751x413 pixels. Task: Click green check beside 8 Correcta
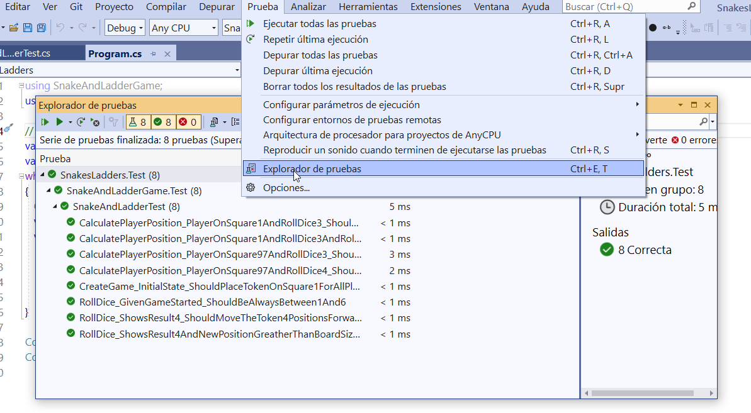pyautogui.click(x=607, y=250)
